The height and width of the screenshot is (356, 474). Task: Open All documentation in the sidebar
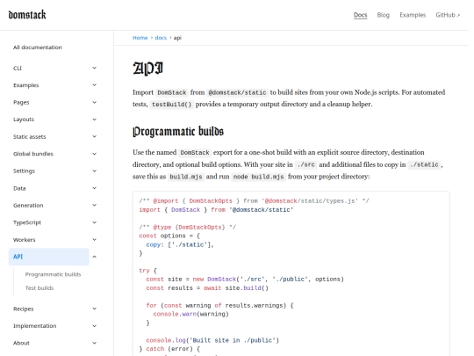38,47
